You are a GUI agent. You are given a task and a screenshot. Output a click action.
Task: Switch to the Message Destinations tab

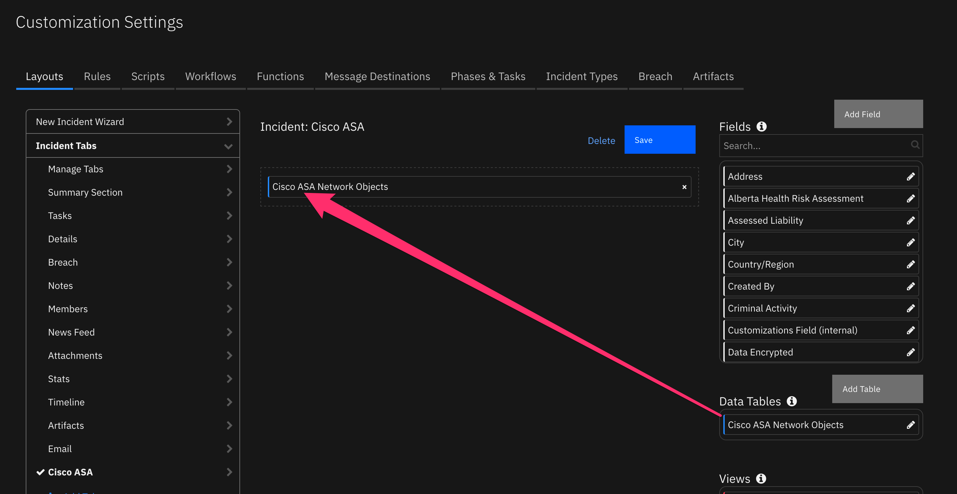377,76
